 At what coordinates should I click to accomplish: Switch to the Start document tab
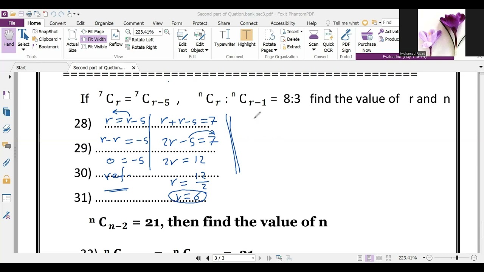click(x=21, y=68)
